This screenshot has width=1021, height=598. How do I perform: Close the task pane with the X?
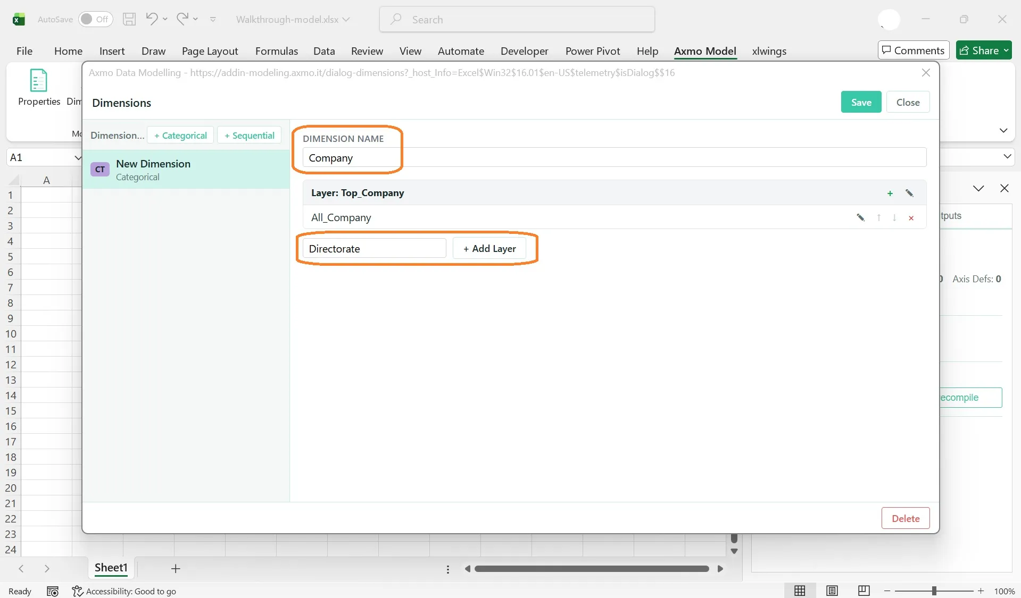coord(1004,188)
